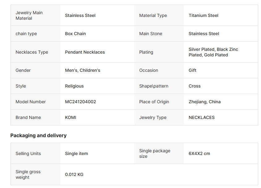The image size is (261, 188).
Task: Click the '6X4X2 cm' package size value
Action: (199, 153)
